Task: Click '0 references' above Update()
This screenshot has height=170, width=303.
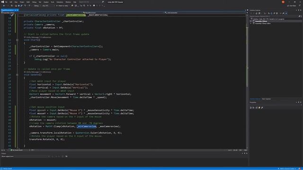Action: click(x=46, y=72)
